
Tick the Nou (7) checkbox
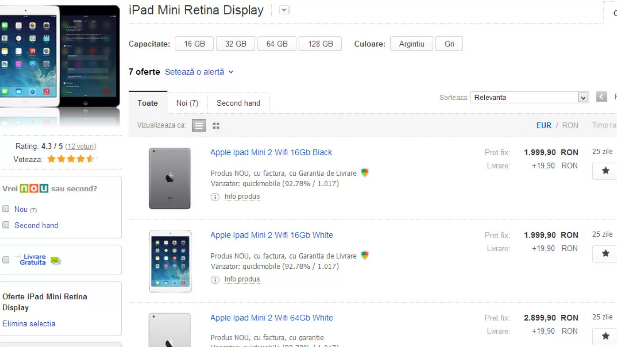click(6, 209)
